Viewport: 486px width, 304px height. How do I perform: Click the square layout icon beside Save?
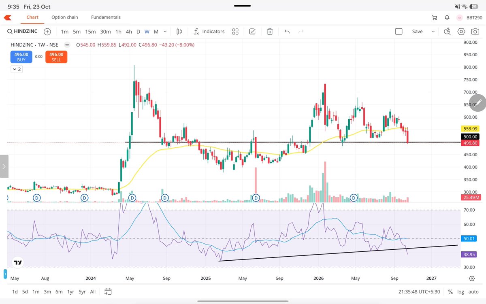pyautogui.click(x=399, y=32)
